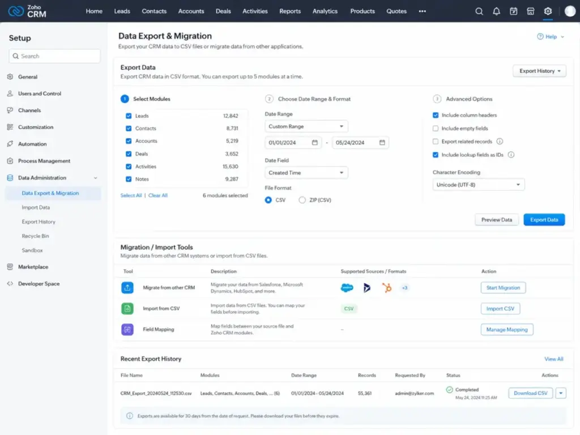This screenshot has height=435, width=580.
Task: Open the more modules ellipsis menu
Action: [x=422, y=11]
